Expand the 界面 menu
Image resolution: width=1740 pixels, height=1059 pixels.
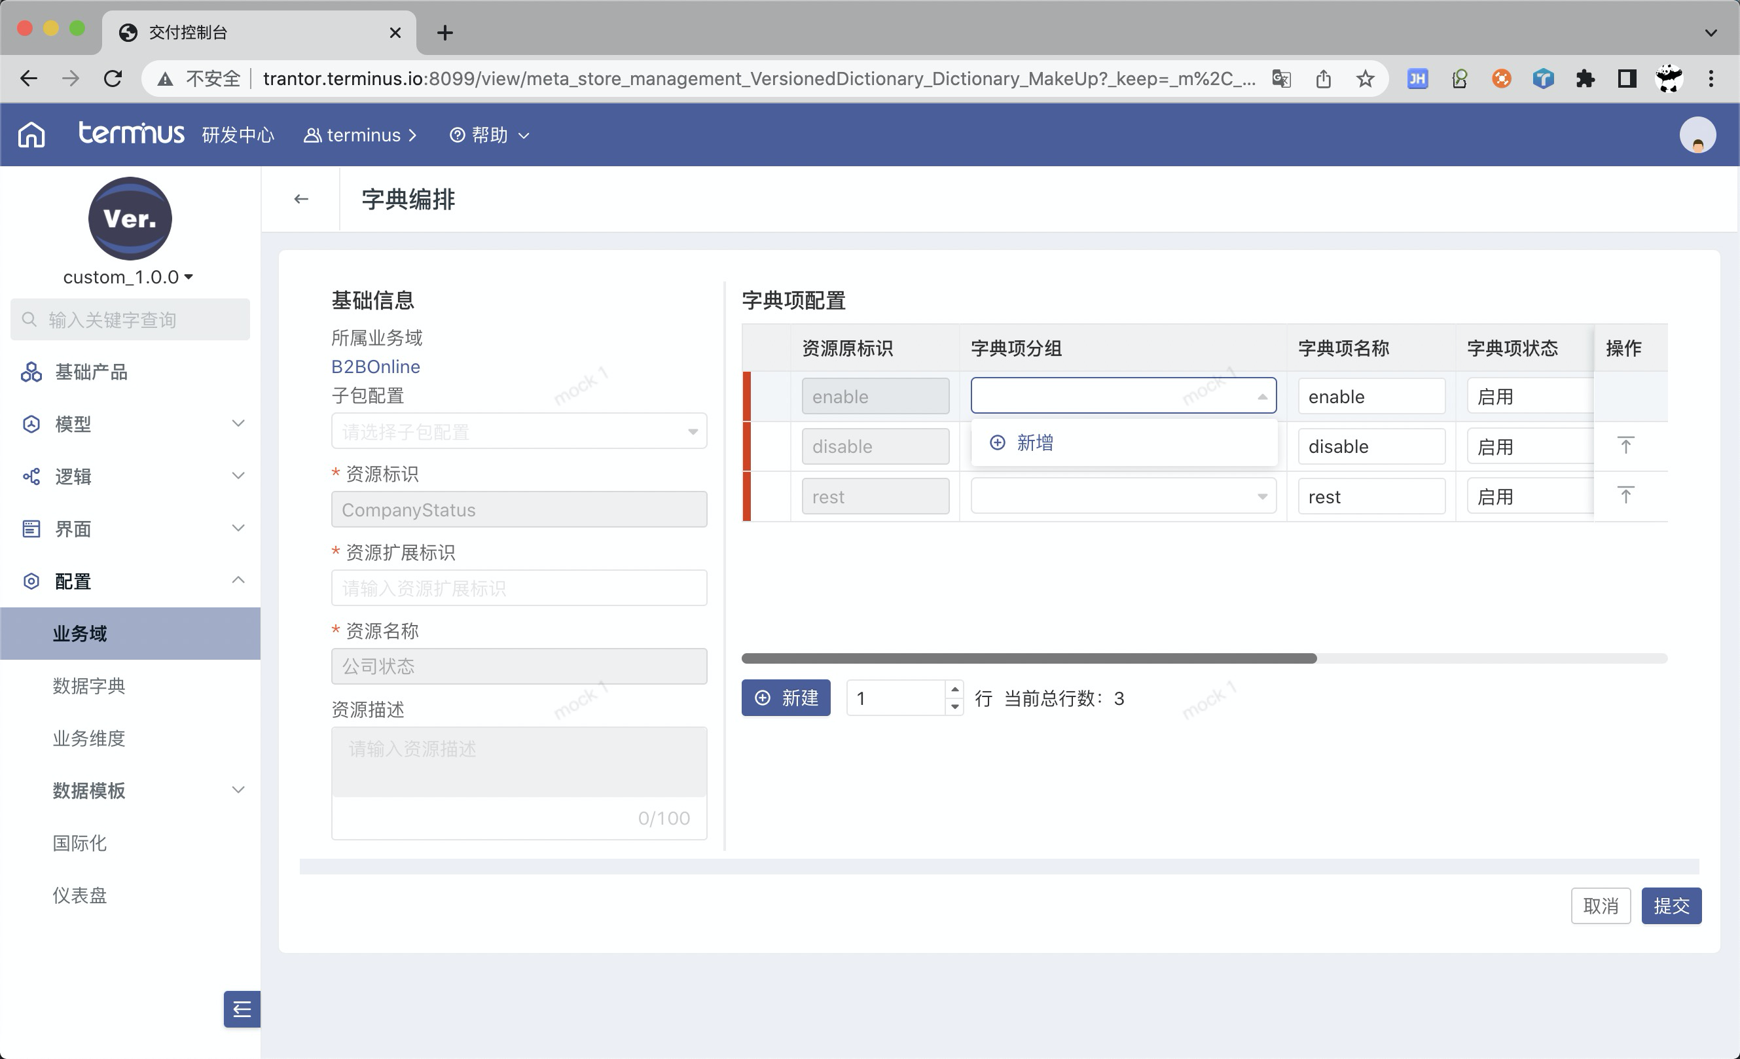click(x=131, y=529)
